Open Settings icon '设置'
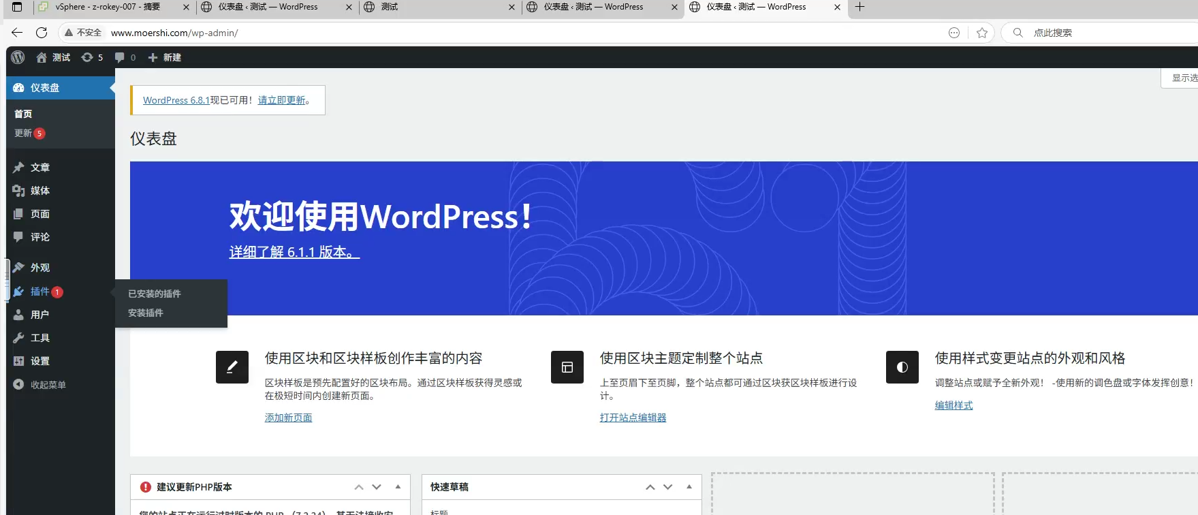Viewport: 1198px width, 515px height. (18, 361)
